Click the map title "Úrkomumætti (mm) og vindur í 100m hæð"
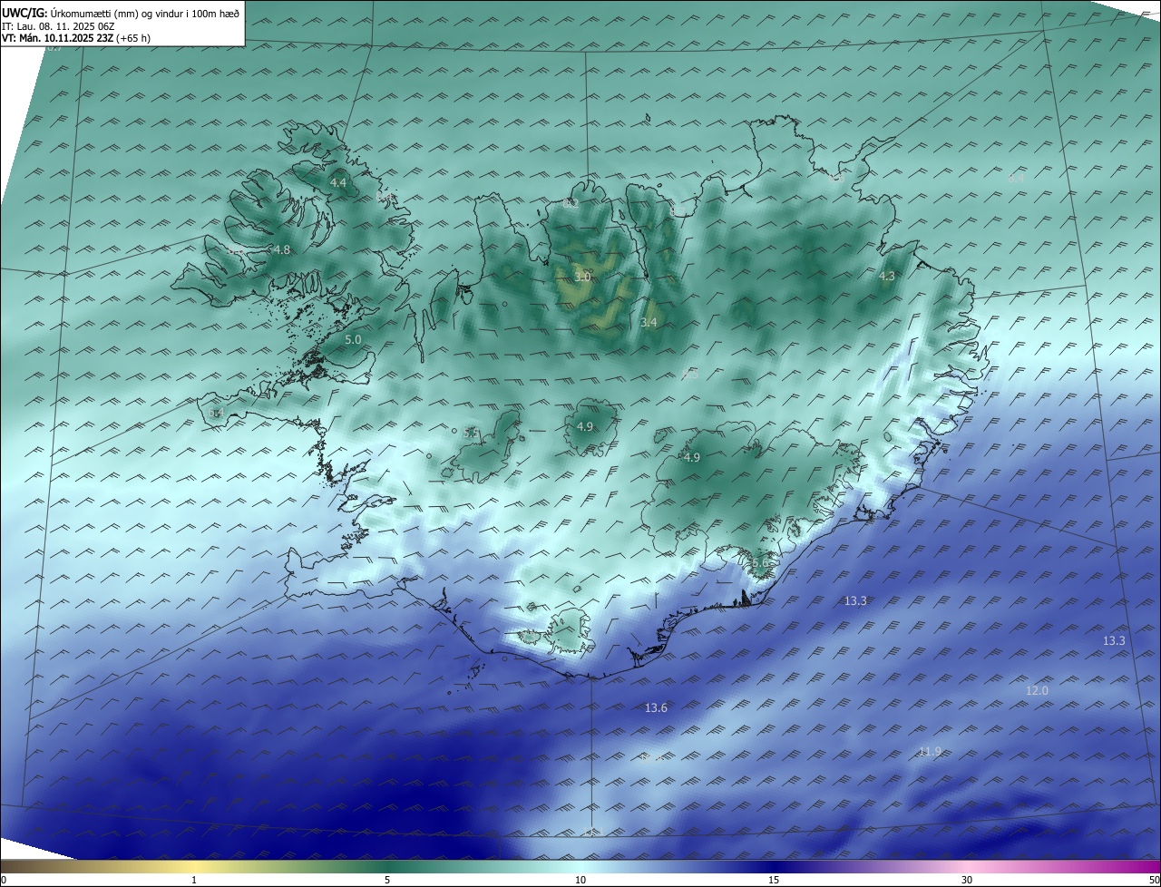 144,12
